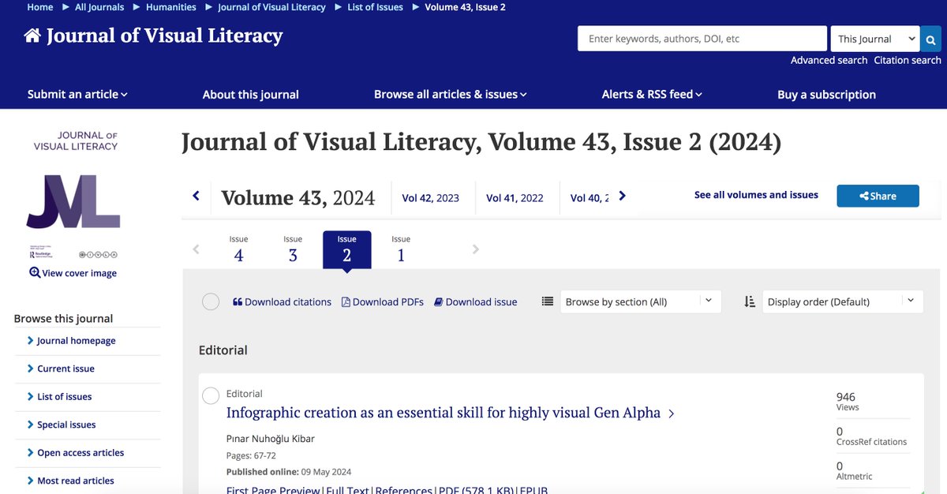This screenshot has width=947, height=494.
Task: Show more volumes with right arrow
Action: (x=622, y=196)
